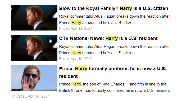Click highlighted Harry in Blow to Royal Family headline
Viewport: 177px width, 101px height.
pyautogui.click(x=126, y=8)
